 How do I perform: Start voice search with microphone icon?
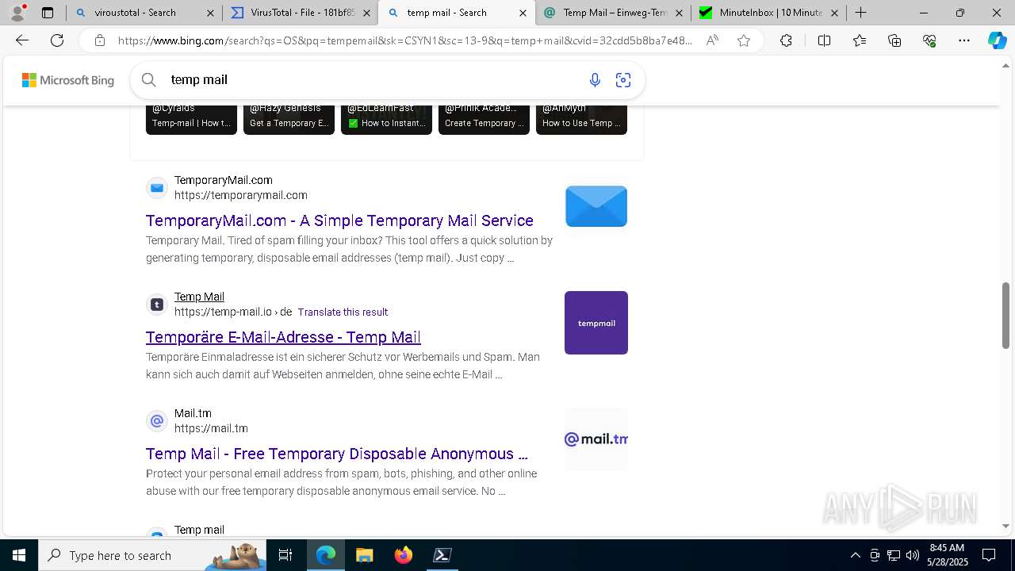pos(595,79)
